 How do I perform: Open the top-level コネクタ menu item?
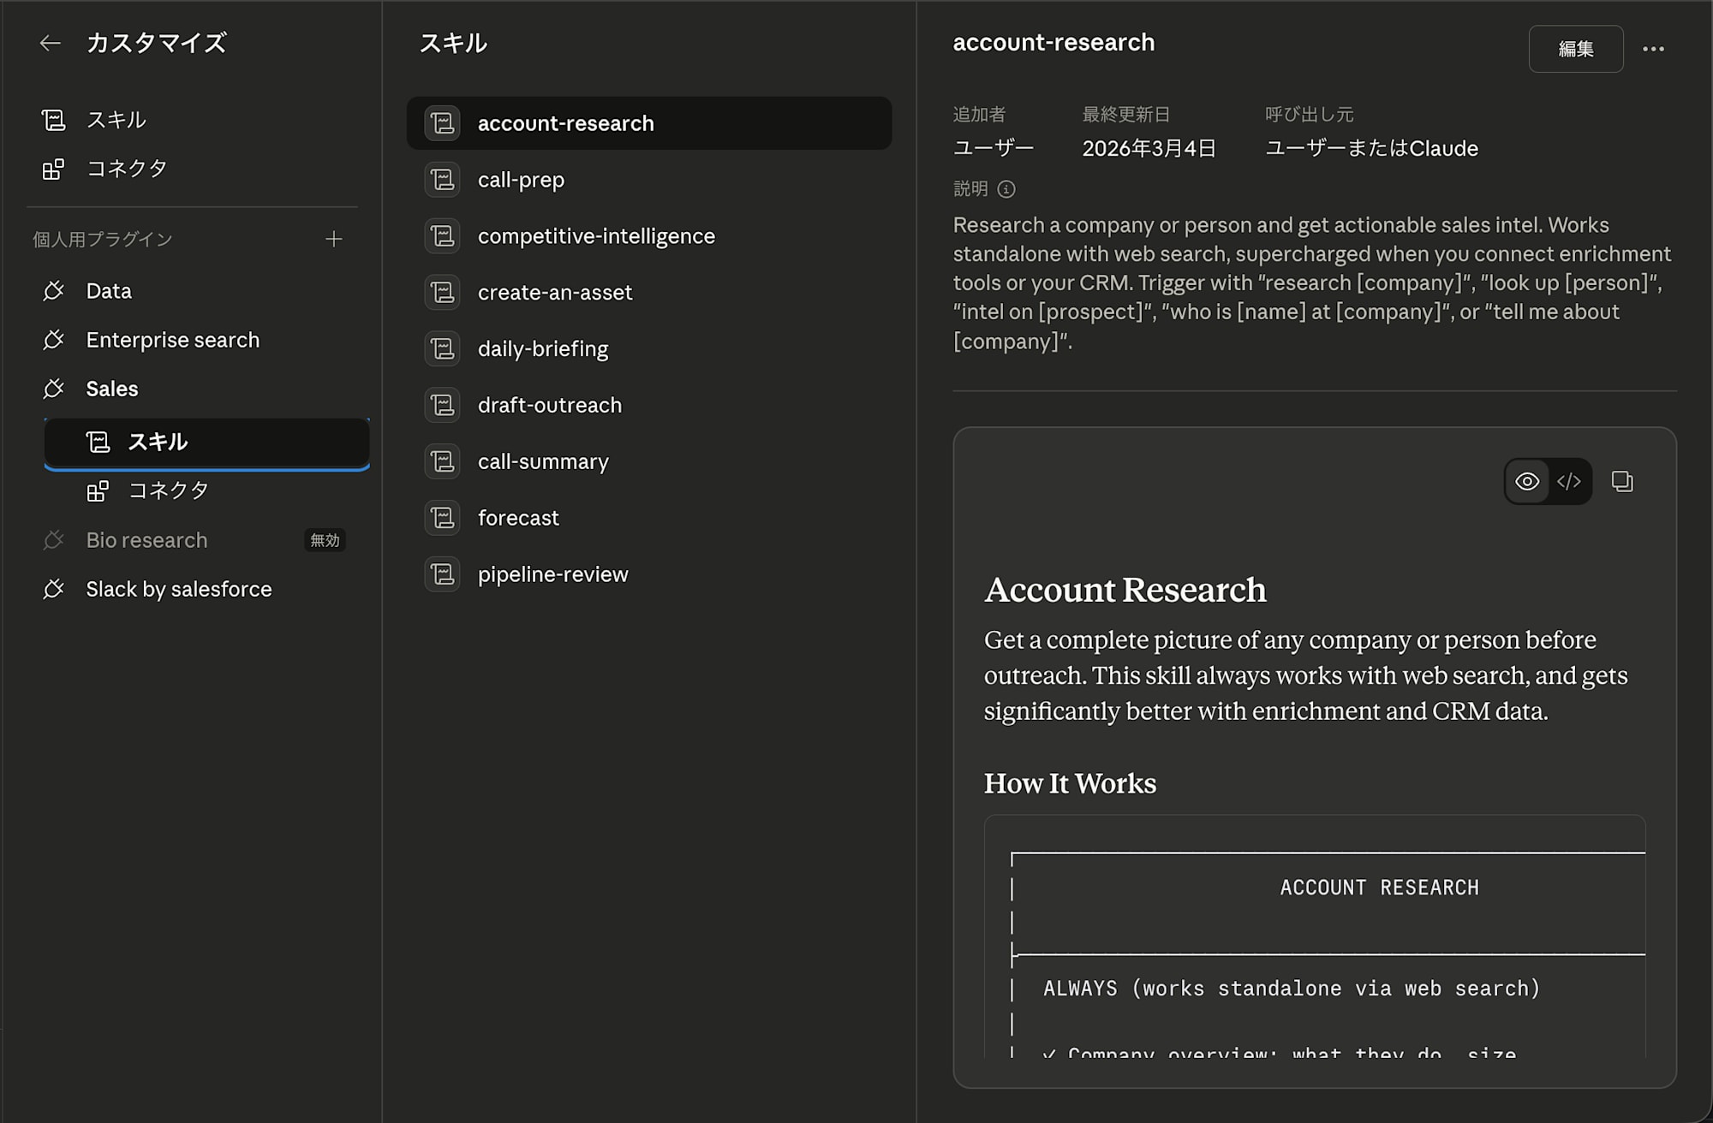(126, 169)
